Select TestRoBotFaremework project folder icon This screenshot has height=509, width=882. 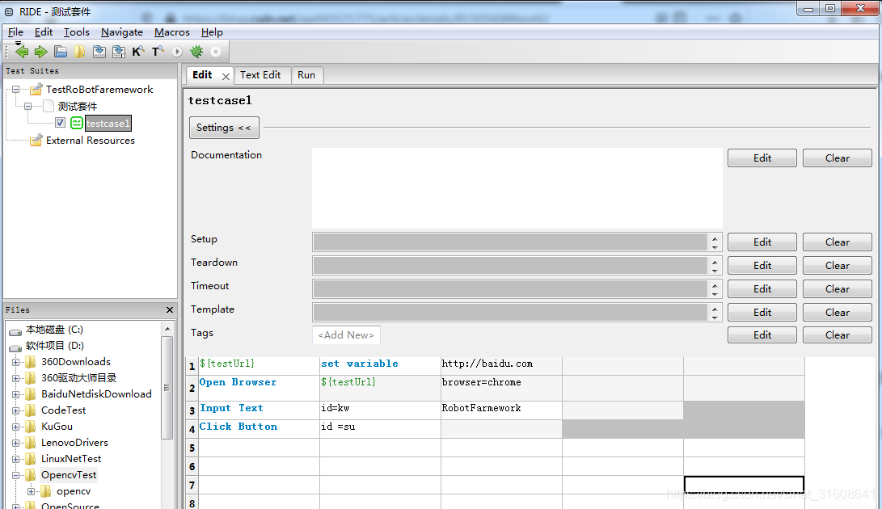[x=36, y=89]
